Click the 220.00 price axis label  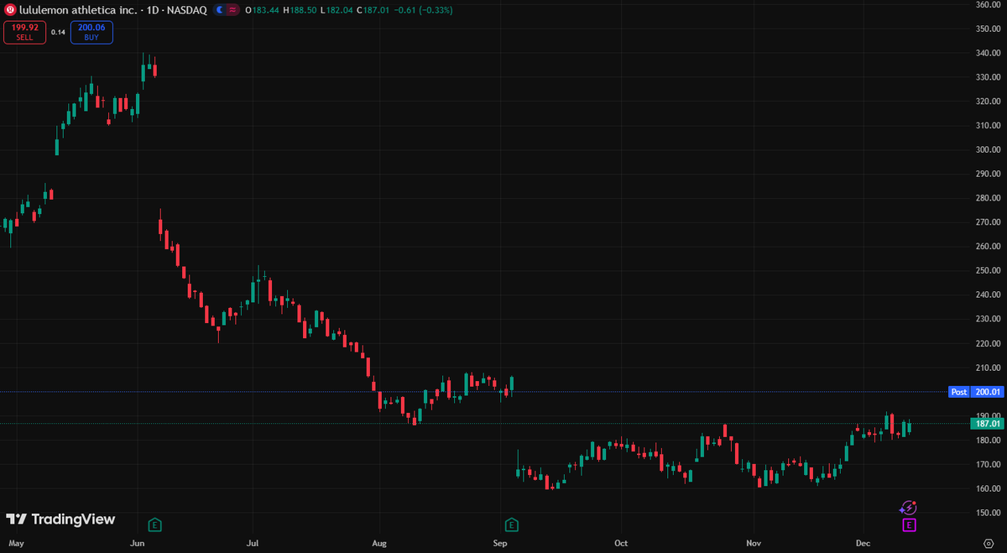pos(989,344)
